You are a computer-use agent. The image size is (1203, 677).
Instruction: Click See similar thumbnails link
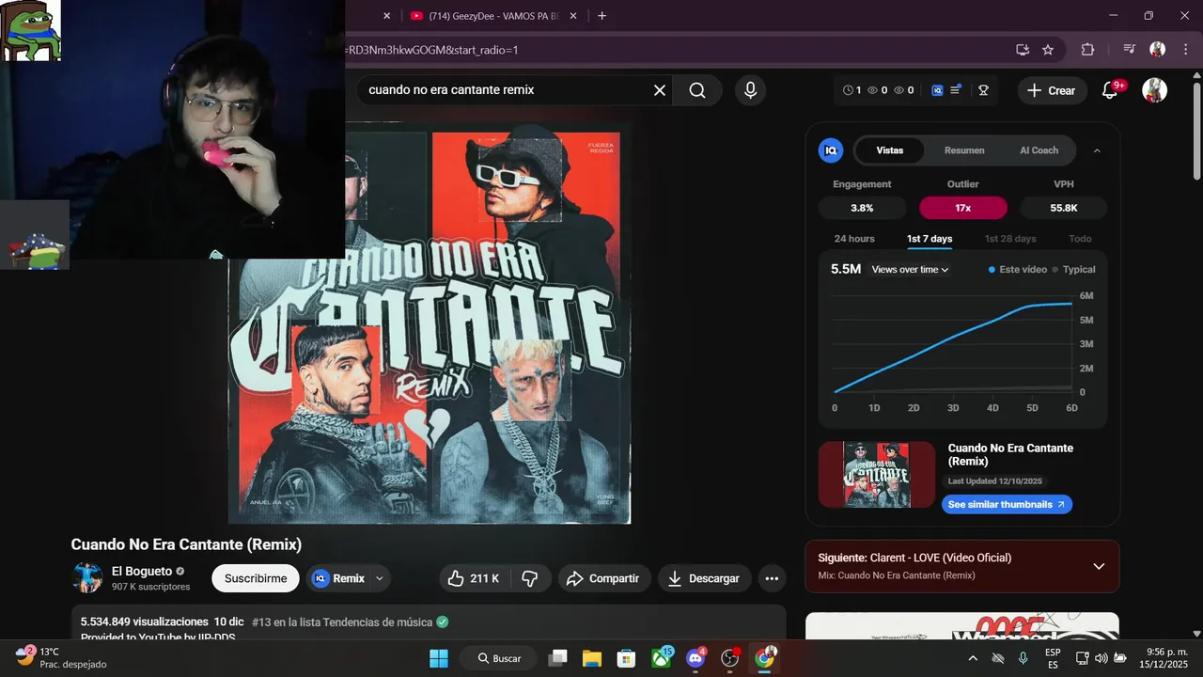[x=1007, y=505]
